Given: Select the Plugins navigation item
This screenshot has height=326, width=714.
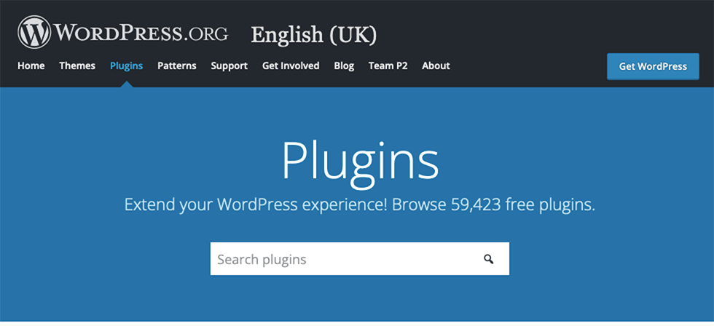Looking at the screenshot, I should point(126,66).
